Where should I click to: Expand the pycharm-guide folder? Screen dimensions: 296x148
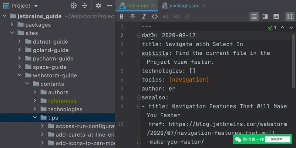[x=20, y=58]
